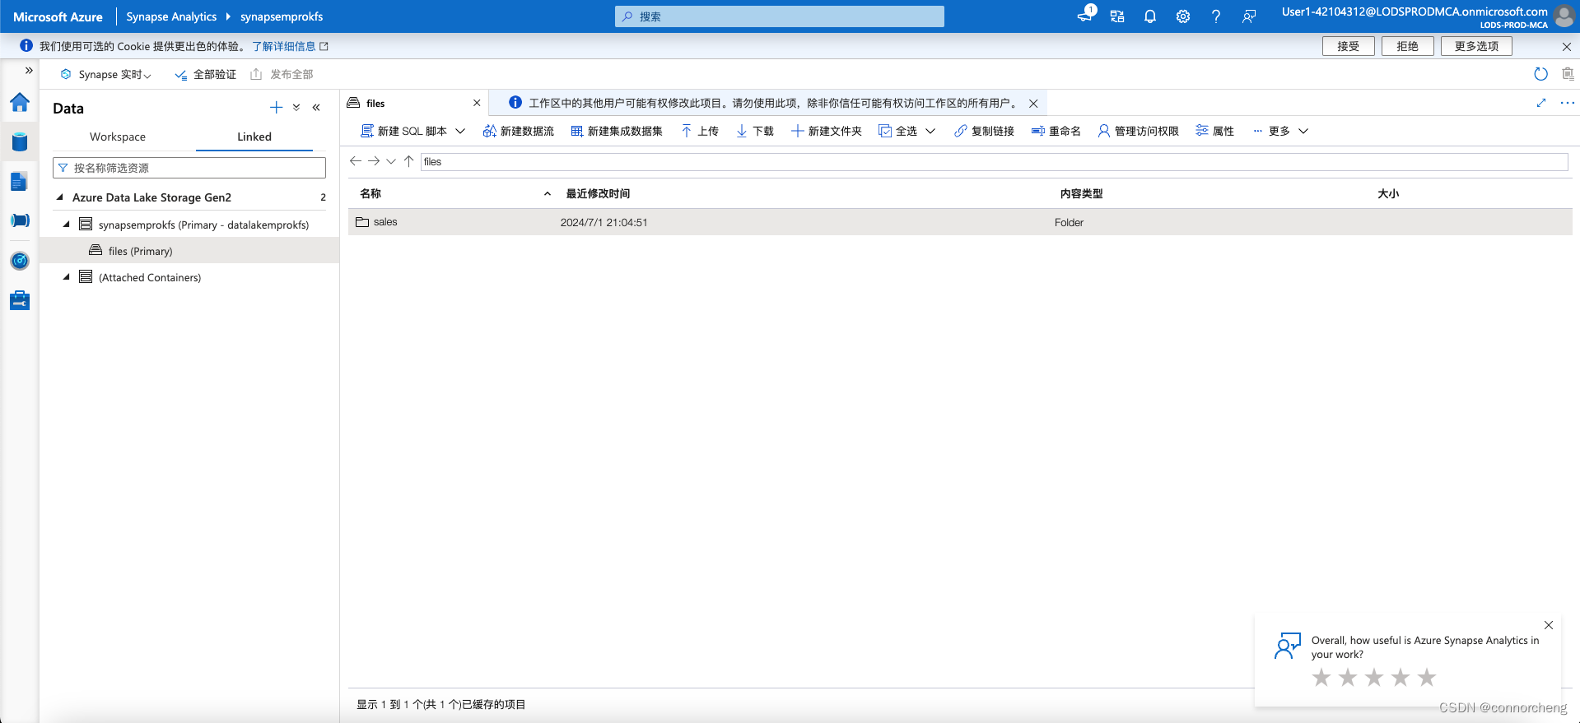Open the More menu in file toolbar
1580x723 pixels.
coord(1280,131)
